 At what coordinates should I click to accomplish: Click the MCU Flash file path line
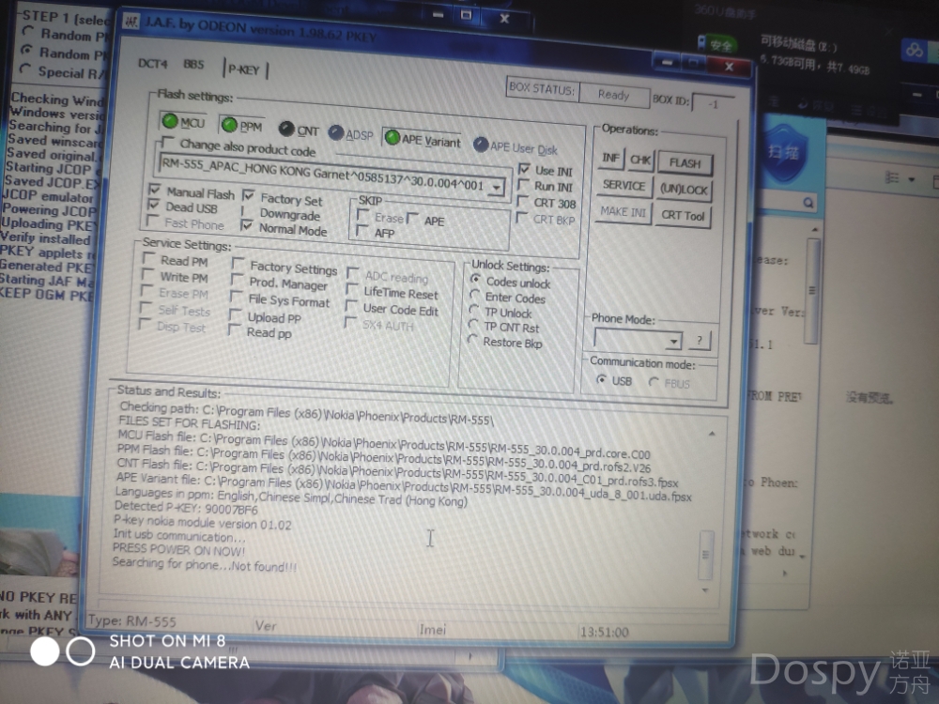point(383,445)
